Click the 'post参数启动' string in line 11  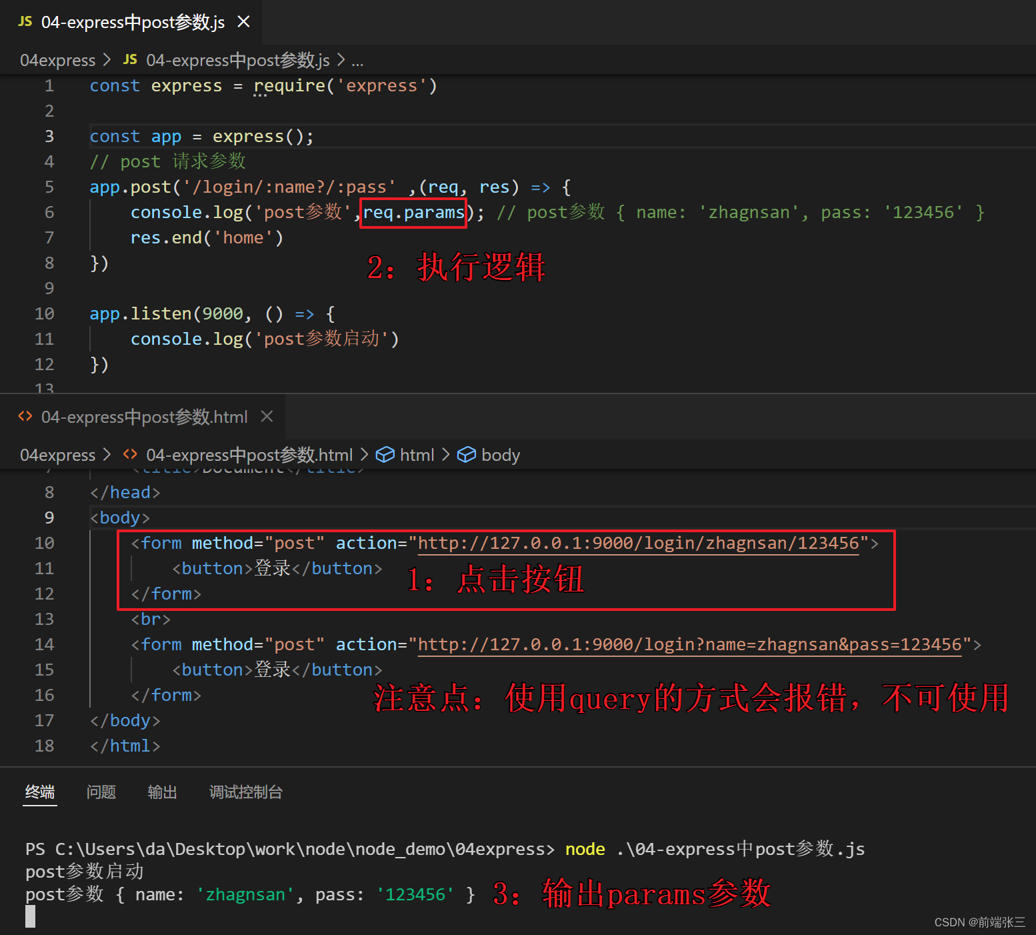pos(322,339)
